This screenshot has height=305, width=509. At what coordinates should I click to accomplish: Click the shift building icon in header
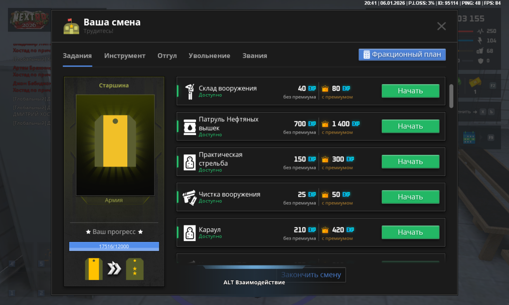(71, 26)
